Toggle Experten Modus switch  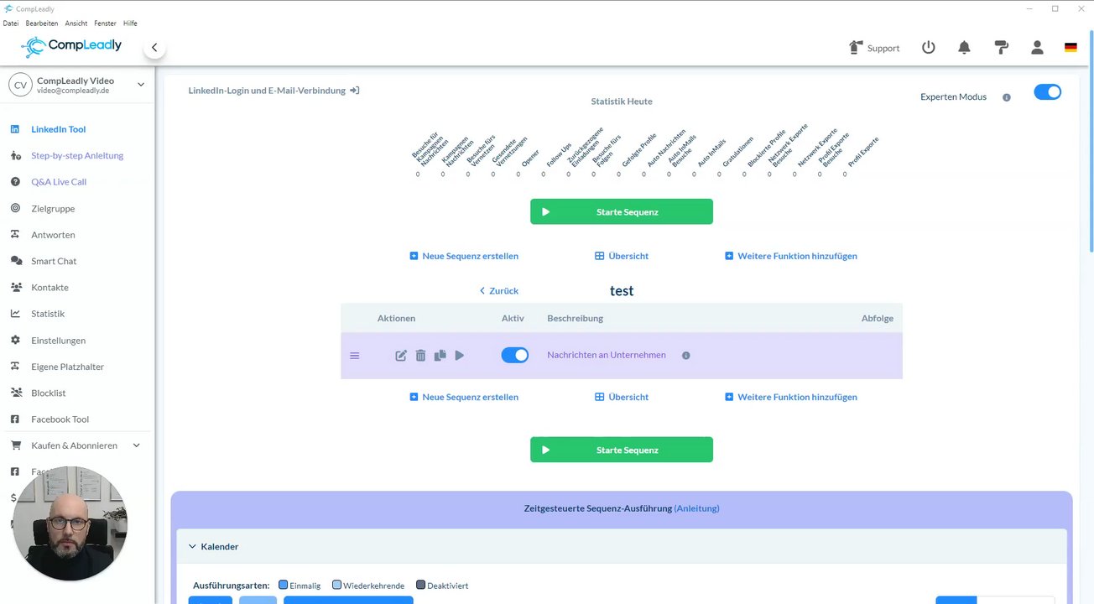pyautogui.click(x=1047, y=92)
